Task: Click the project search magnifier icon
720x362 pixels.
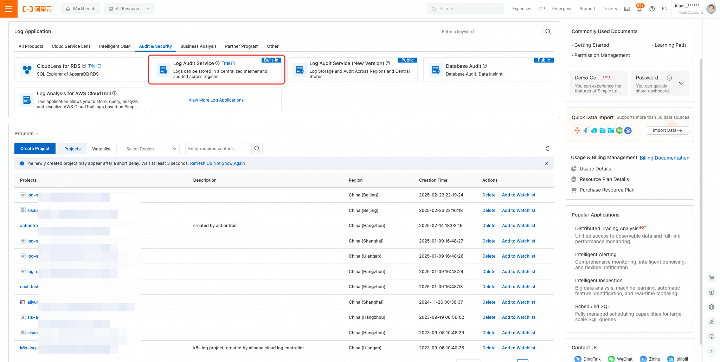Action: (x=257, y=149)
